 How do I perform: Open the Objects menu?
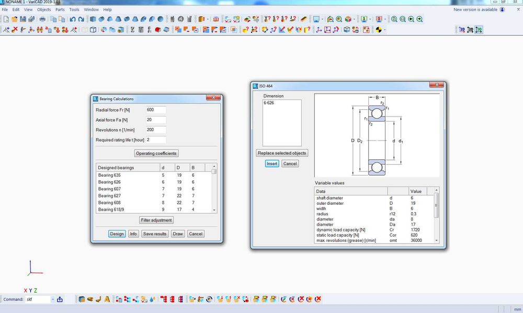[x=44, y=9]
